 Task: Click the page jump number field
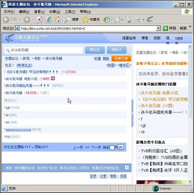coord(112,147)
